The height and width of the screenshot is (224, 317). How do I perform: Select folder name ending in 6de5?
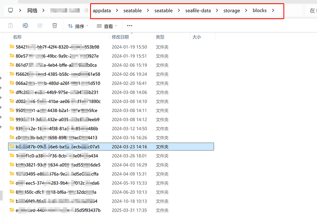coord(111,165)
